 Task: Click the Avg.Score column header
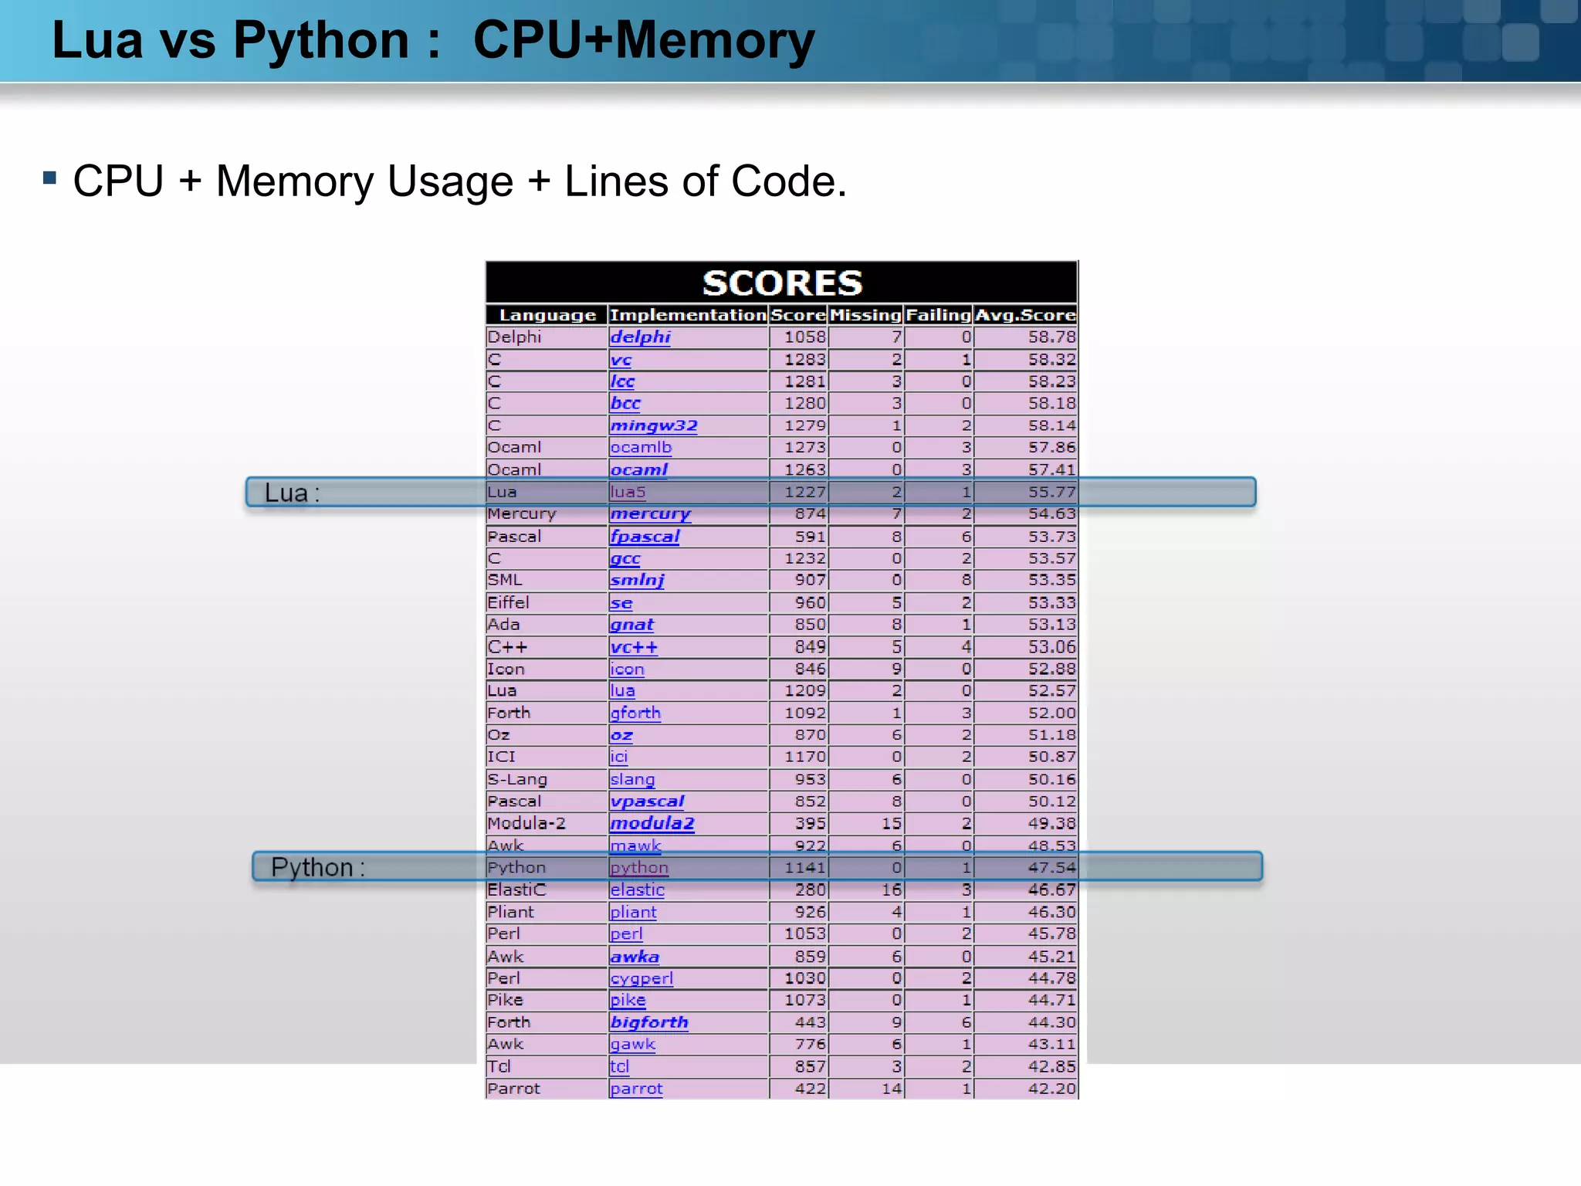[1025, 315]
